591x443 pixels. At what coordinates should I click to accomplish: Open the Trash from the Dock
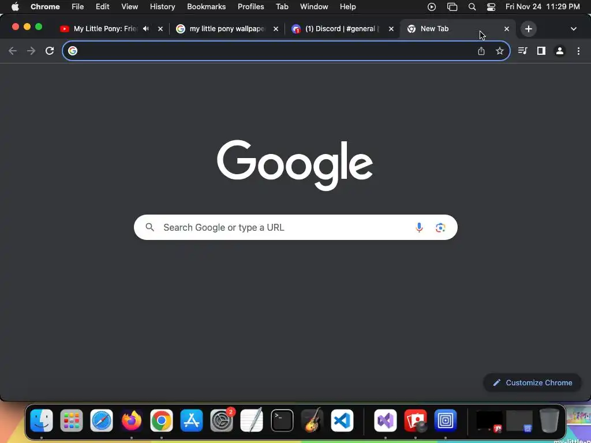pyautogui.click(x=549, y=421)
